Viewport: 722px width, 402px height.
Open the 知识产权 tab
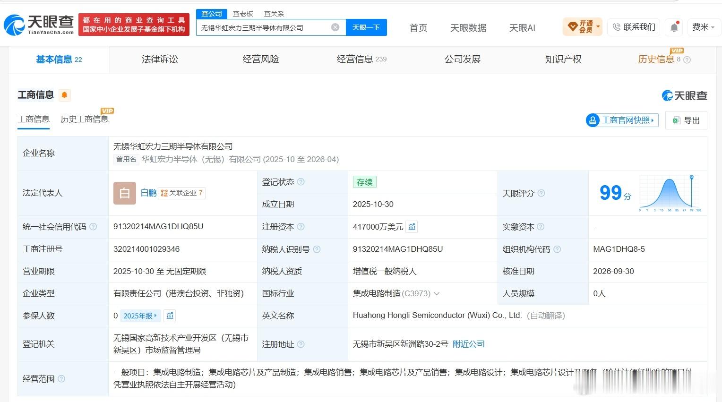(563, 60)
